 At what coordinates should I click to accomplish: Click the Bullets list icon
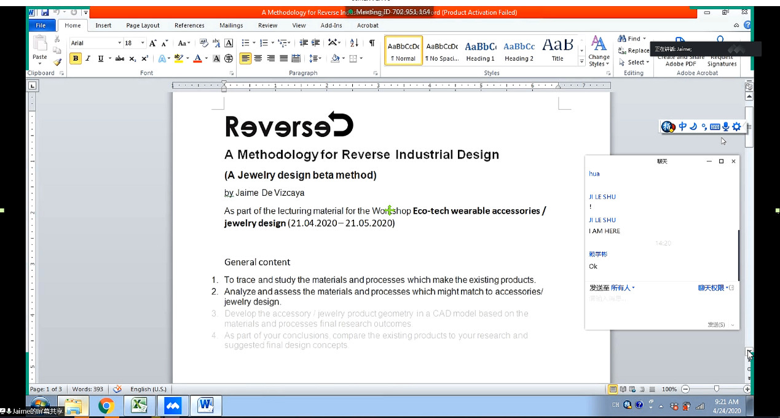245,43
